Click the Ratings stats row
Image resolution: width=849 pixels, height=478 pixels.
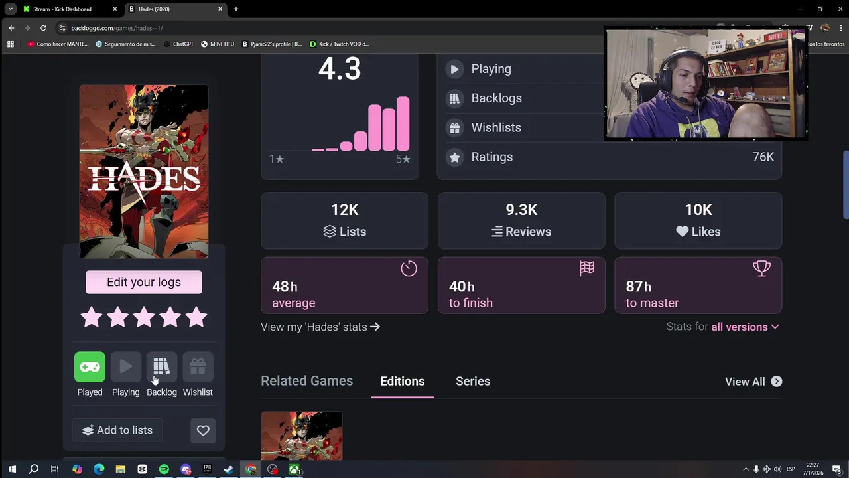[610, 157]
